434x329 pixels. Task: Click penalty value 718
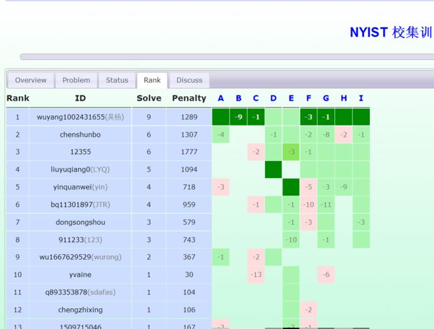coord(189,187)
